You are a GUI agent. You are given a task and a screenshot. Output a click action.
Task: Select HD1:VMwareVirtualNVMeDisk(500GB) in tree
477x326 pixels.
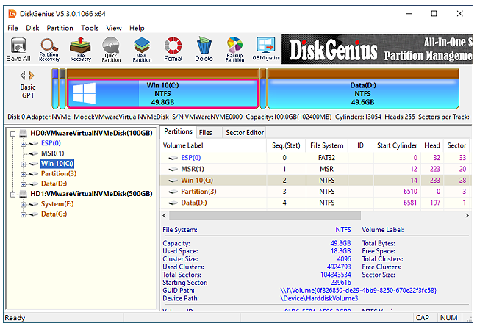point(91,194)
